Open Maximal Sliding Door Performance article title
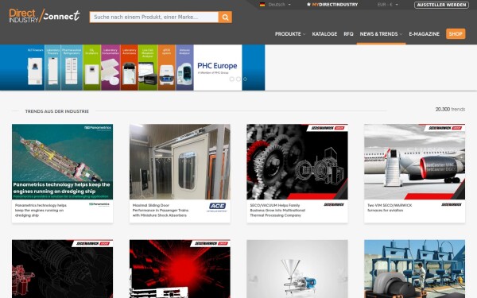Viewport: 477px width, 298px height. tap(161, 210)
